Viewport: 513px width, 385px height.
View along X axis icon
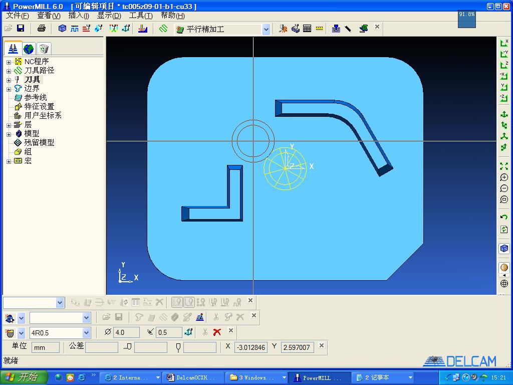click(x=504, y=43)
